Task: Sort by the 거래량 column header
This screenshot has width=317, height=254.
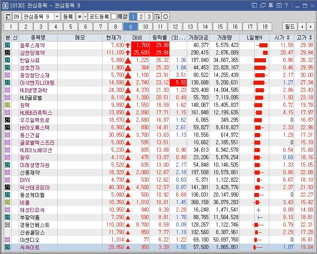Action: (x=224, y=37)
